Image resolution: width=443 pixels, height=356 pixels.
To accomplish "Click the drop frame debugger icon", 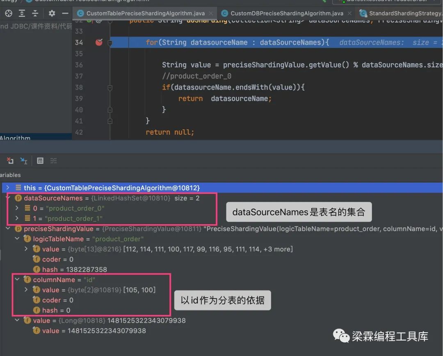I will [x=10, y=161].
